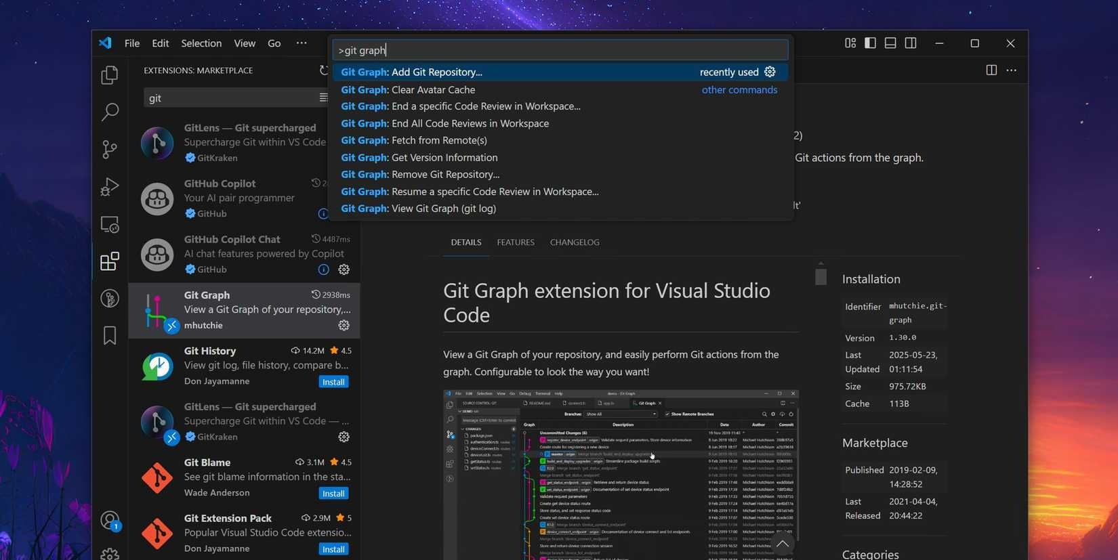Choose Resume a specific Code Review command

[560, 192]
